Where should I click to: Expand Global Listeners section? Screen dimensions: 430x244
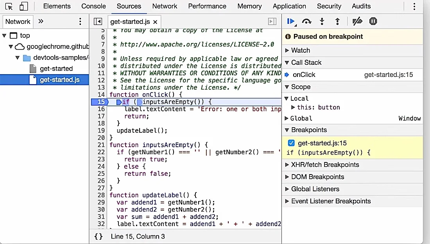287,189
